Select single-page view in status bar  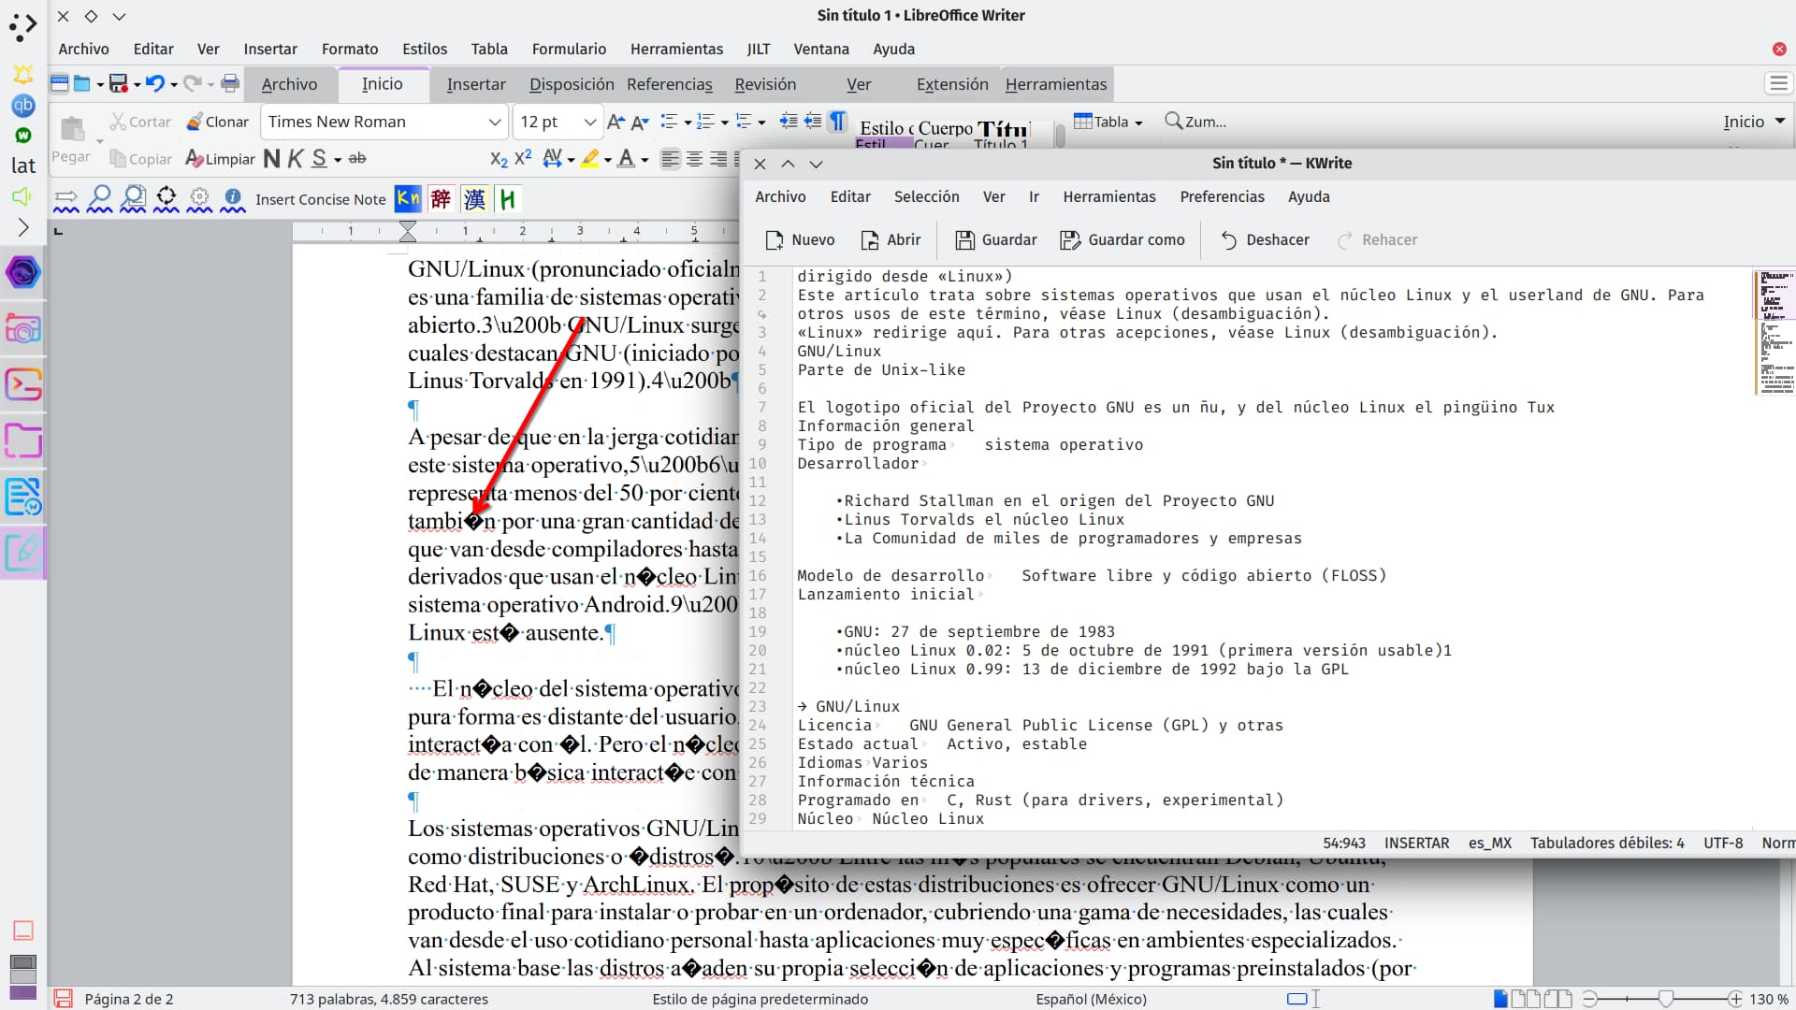click(x=1500, y=999)
